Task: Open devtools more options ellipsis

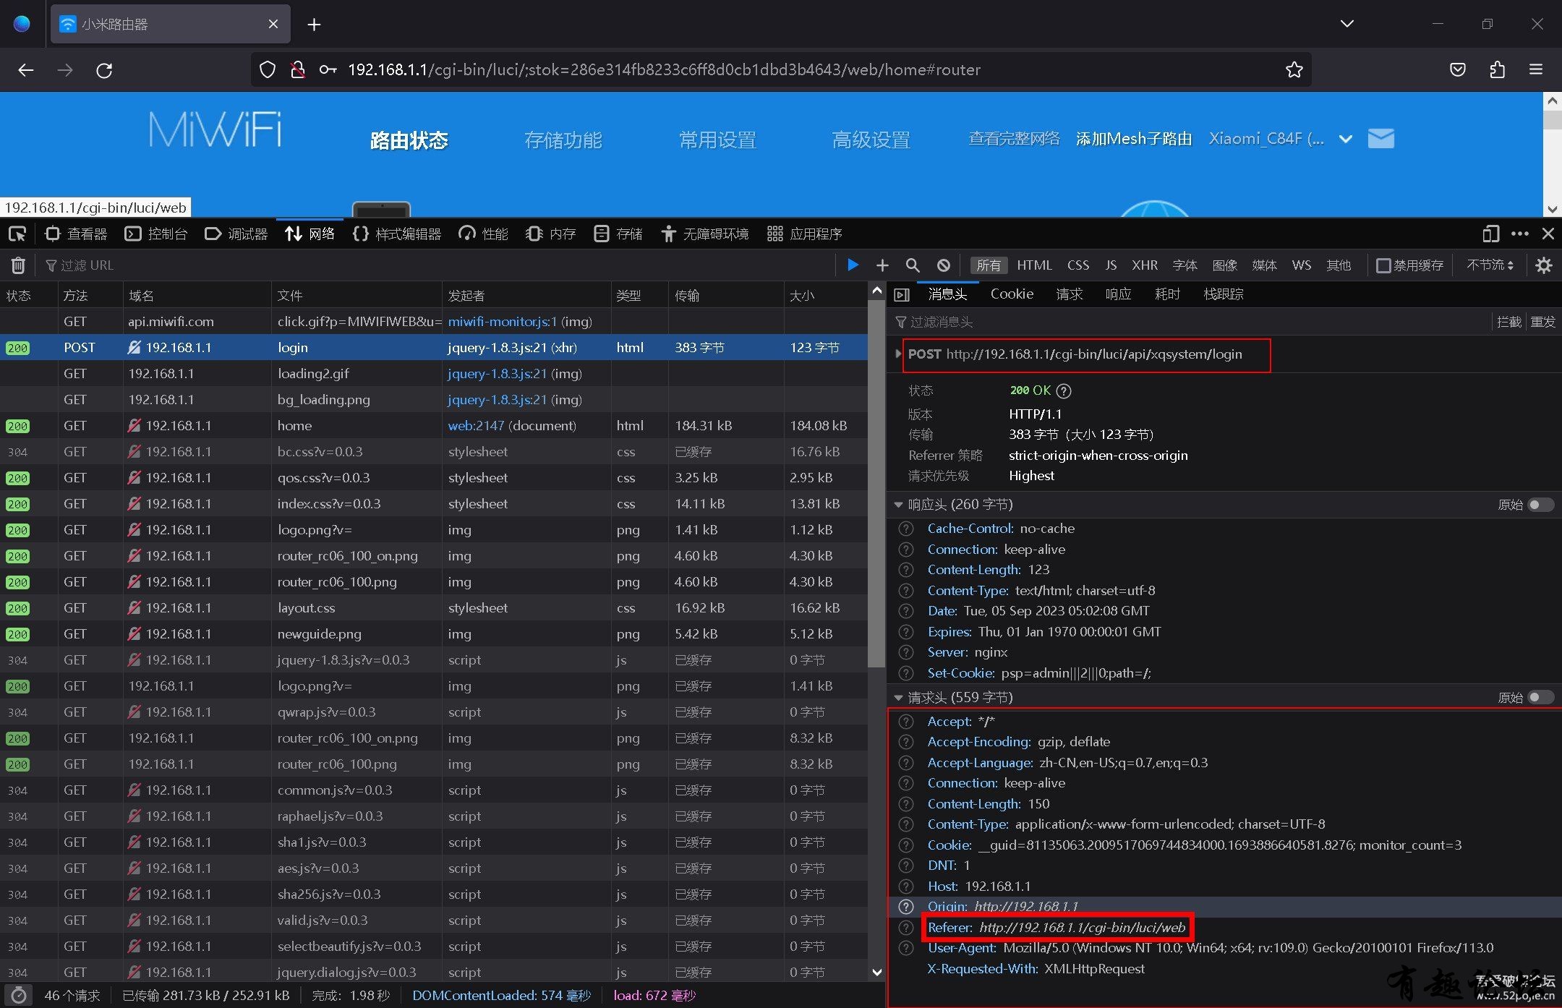Action: pos(1520,234)
